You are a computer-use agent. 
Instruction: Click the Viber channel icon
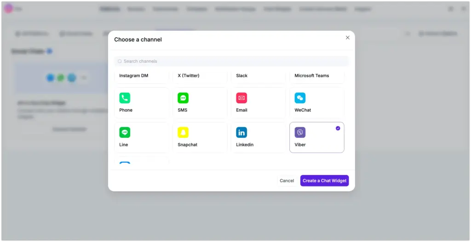point(300,133)
